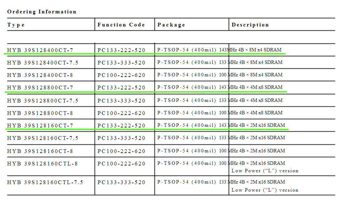Click the function code in the HYB 39S128400CT-8 row
This screenshot has width=343, height=205.
coord(121,75)
